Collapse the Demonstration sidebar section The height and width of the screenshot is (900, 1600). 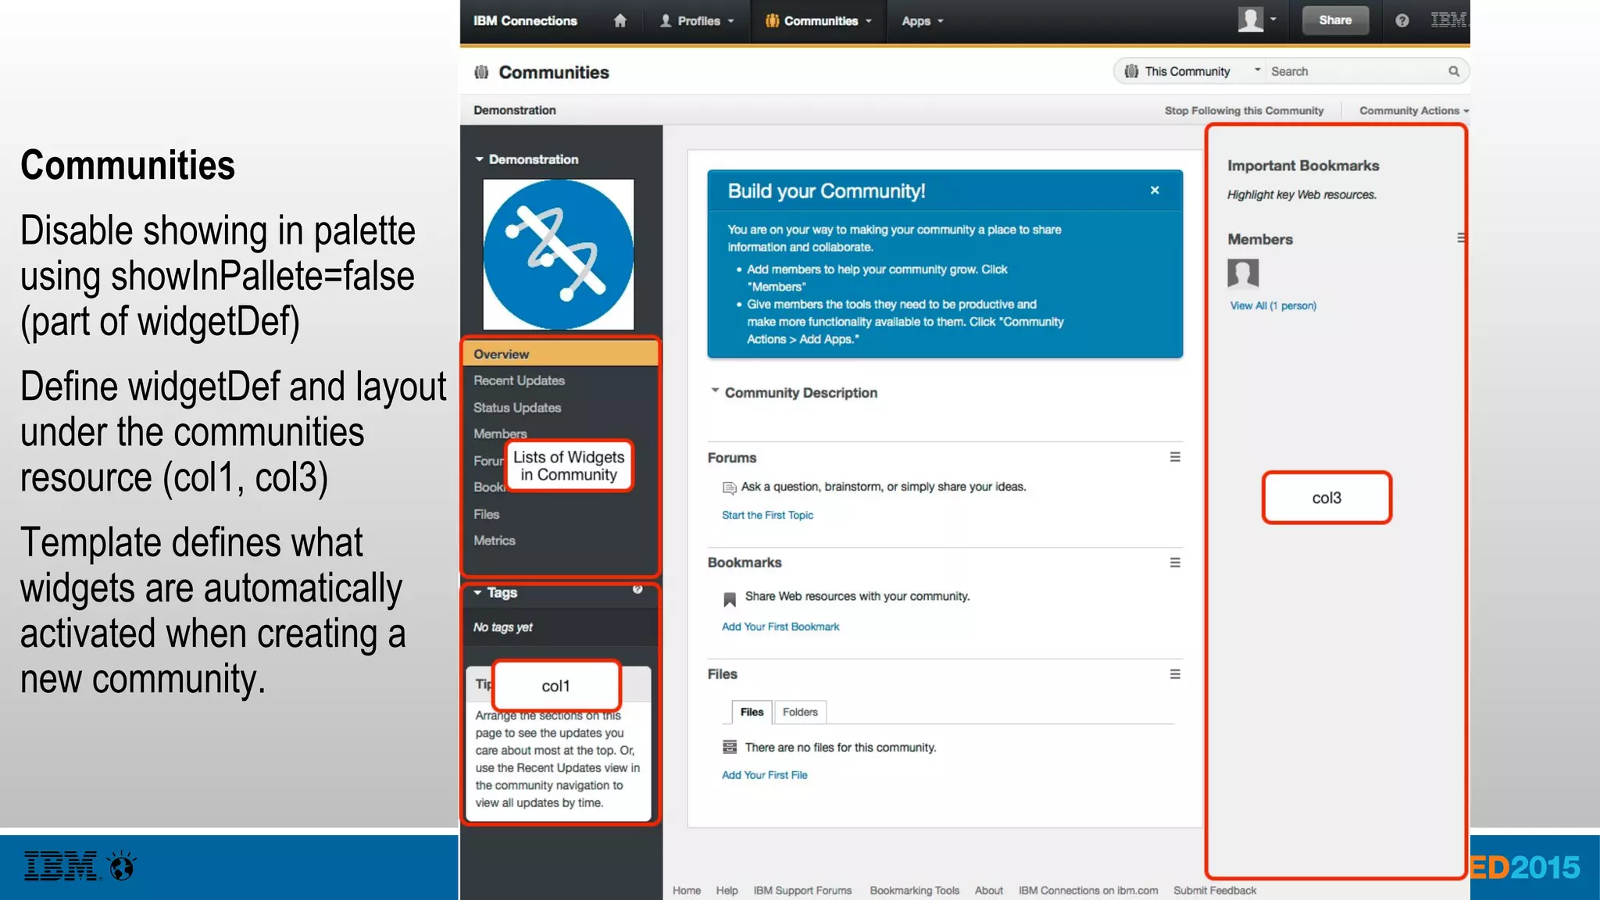480,159
